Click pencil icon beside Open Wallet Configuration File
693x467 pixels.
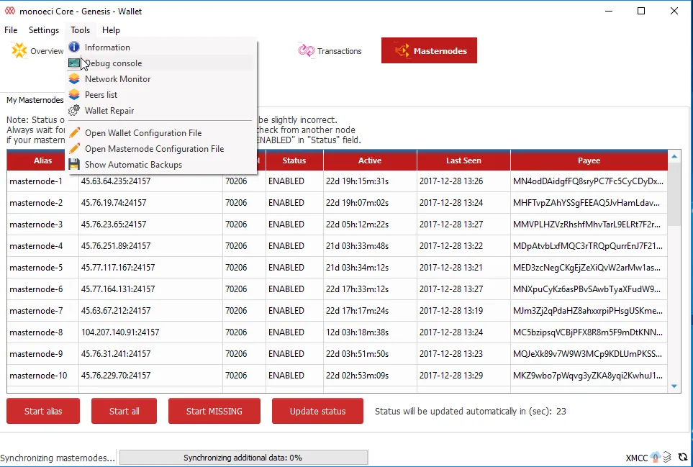pyautogui.click(x=74, y=132)
